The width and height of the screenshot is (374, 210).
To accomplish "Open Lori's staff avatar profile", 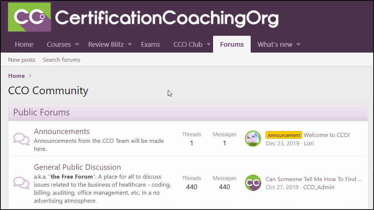I will 253,139.
